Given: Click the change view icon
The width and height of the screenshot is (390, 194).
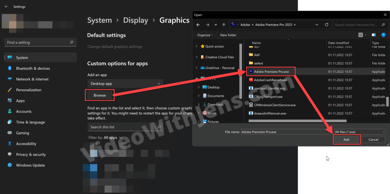Looking at the screenshot, I should pyautogui.click(x=361, y=35).
